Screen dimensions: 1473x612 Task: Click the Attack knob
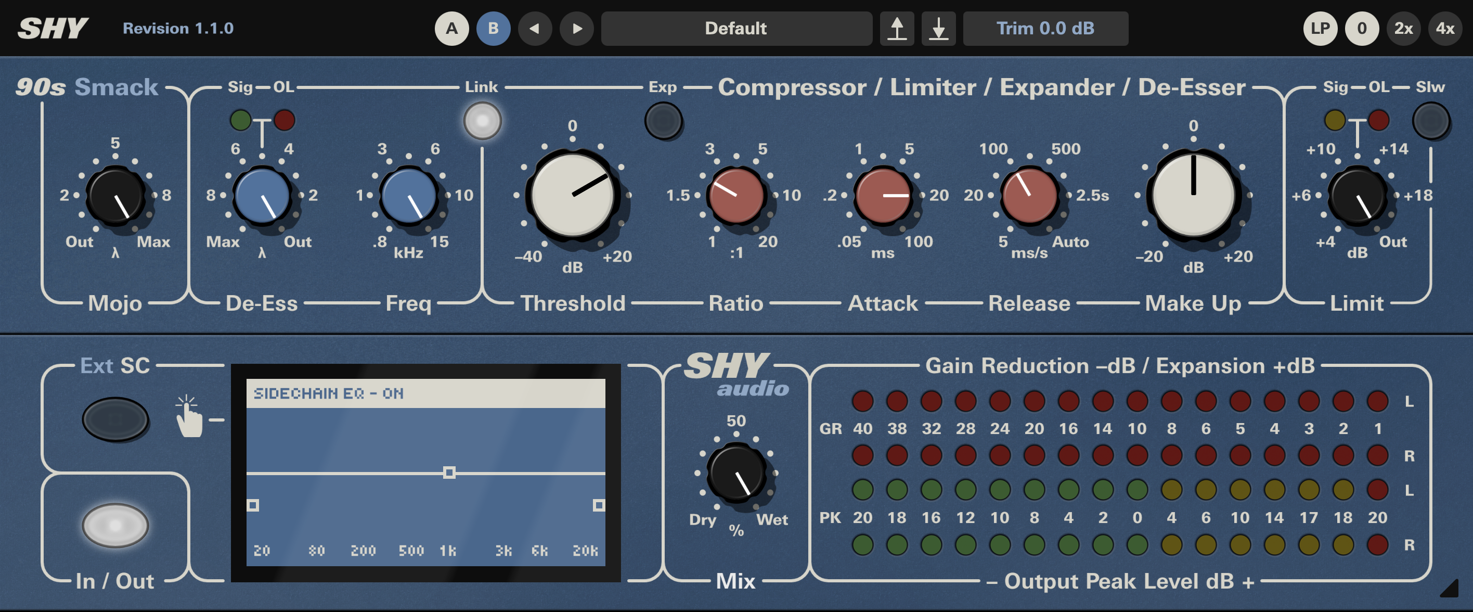(883, 196)
